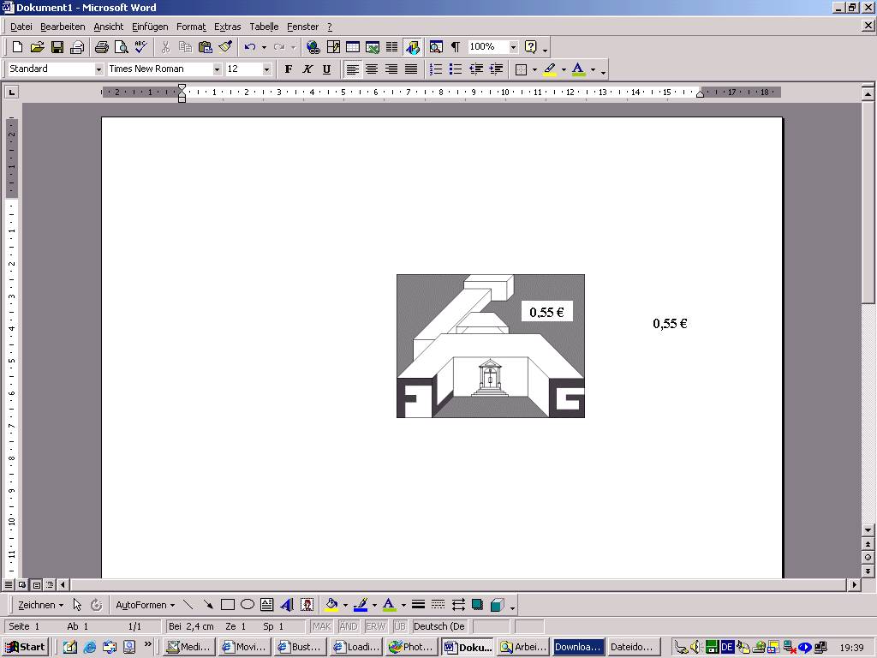Image resolution: width=877 pixels, height=658 pixels.
Task: Insert bulleted list
Action: point(456,69)
